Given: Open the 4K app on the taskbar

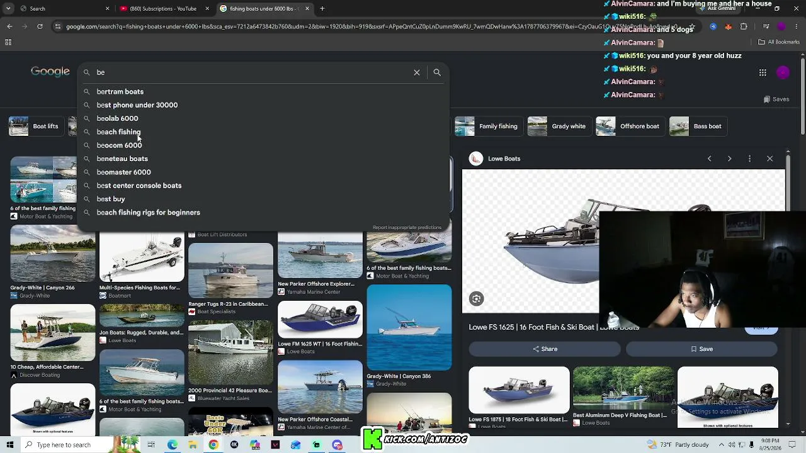Looking at the screenshot, I should [x=234, y=445].
